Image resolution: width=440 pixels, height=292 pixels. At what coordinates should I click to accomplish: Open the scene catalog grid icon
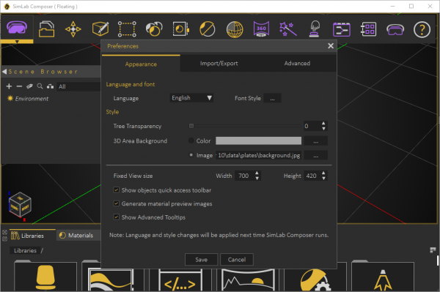click(368, 29)
